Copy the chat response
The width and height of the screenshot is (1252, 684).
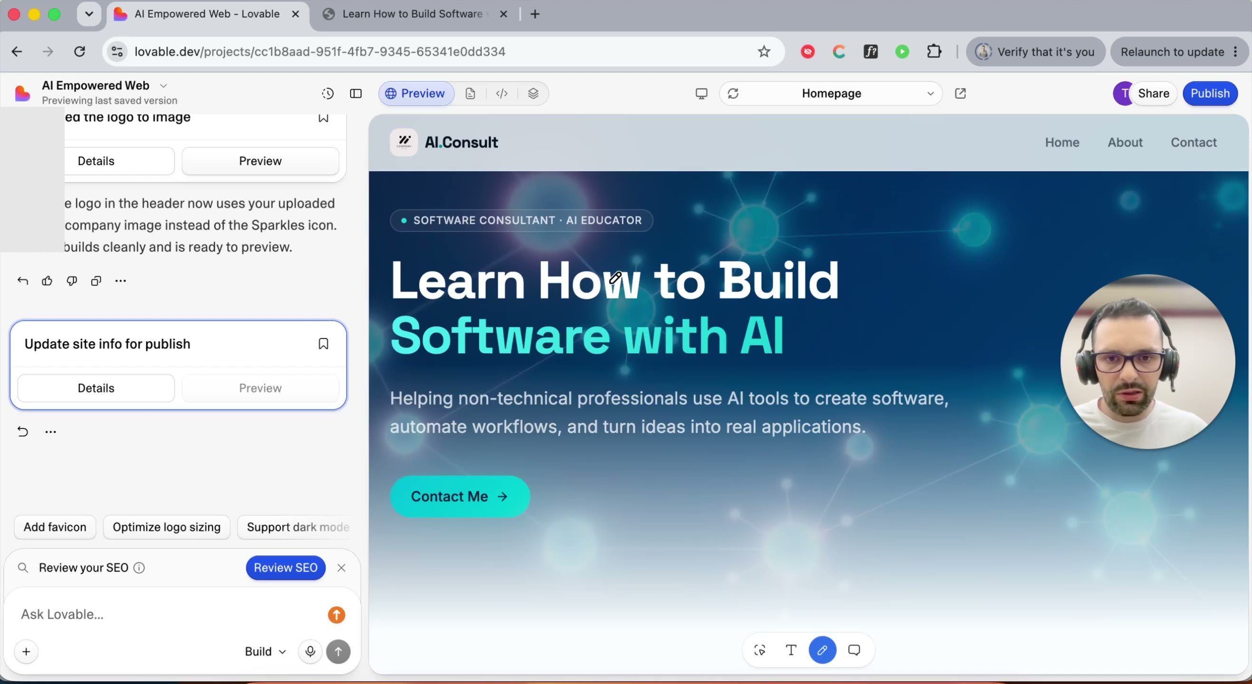[96, 281]
